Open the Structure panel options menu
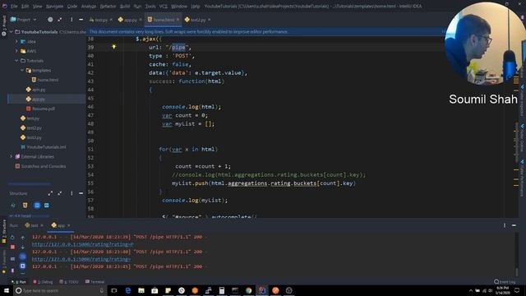 72,193
